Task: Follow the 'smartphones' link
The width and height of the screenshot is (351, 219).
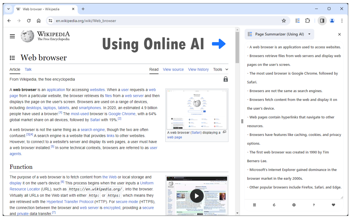Action: 90,108
